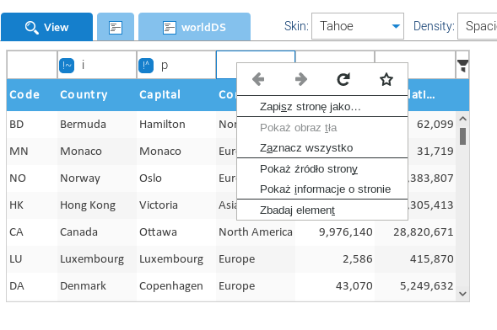Click the grid scrollbar up arrow

click(462, 119)
